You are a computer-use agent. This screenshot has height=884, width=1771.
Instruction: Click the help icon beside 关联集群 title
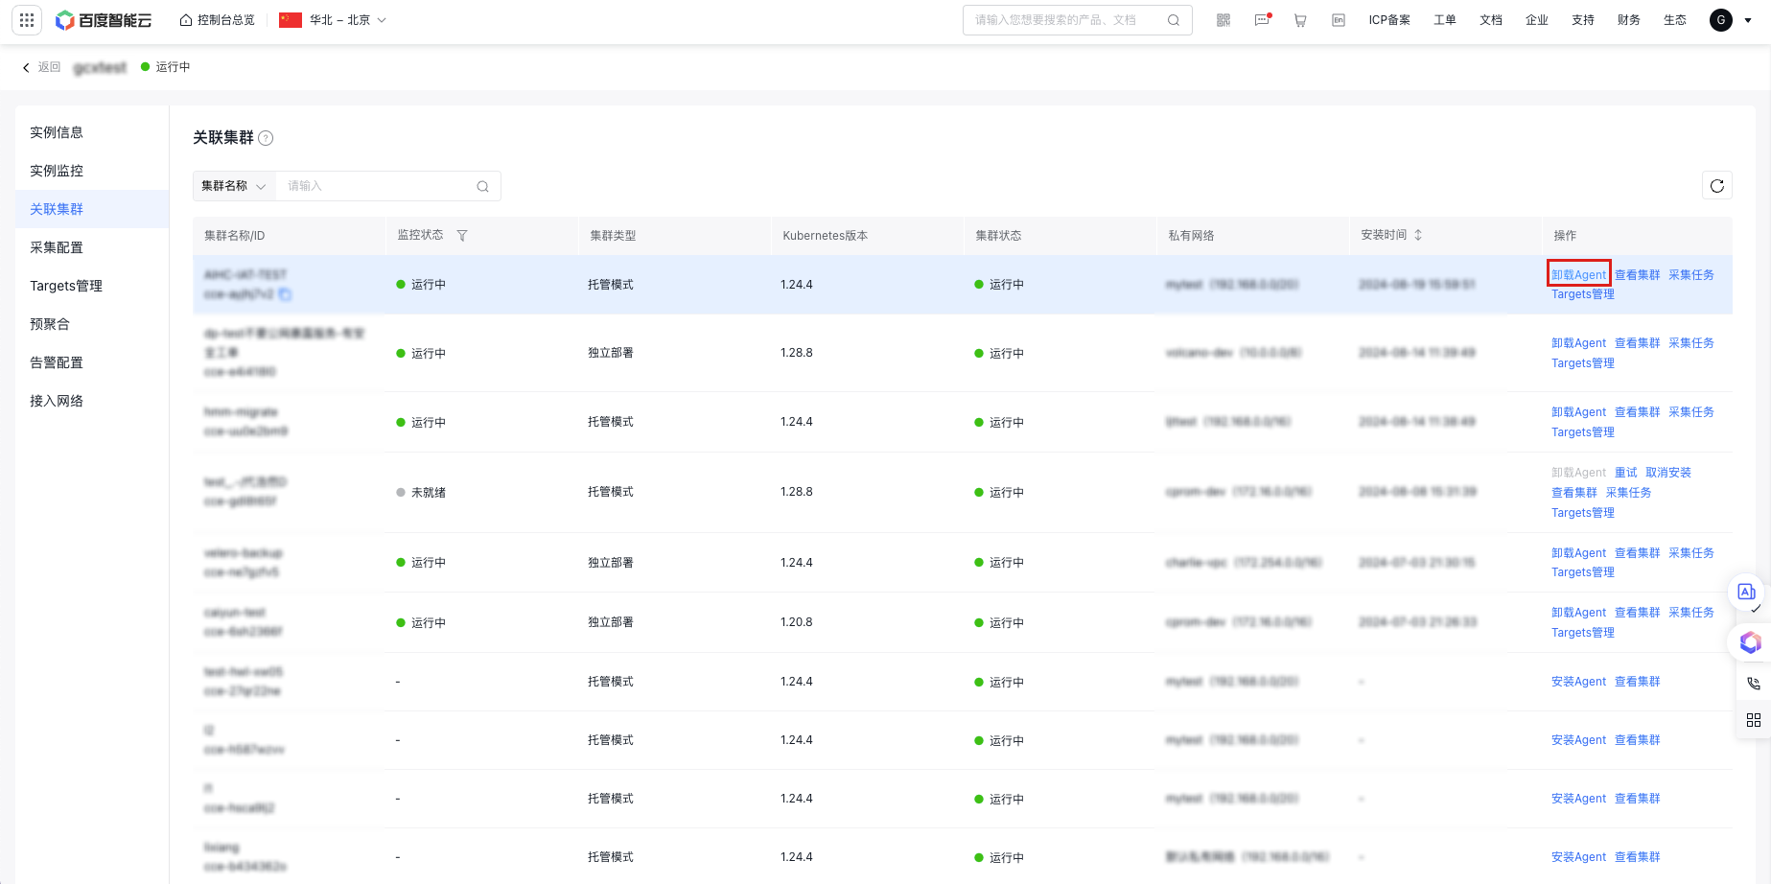[x=267, y=138]
